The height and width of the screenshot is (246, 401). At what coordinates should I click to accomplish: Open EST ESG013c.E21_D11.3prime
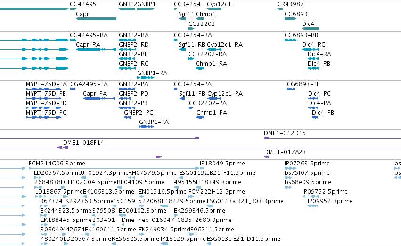pos(244,239)
